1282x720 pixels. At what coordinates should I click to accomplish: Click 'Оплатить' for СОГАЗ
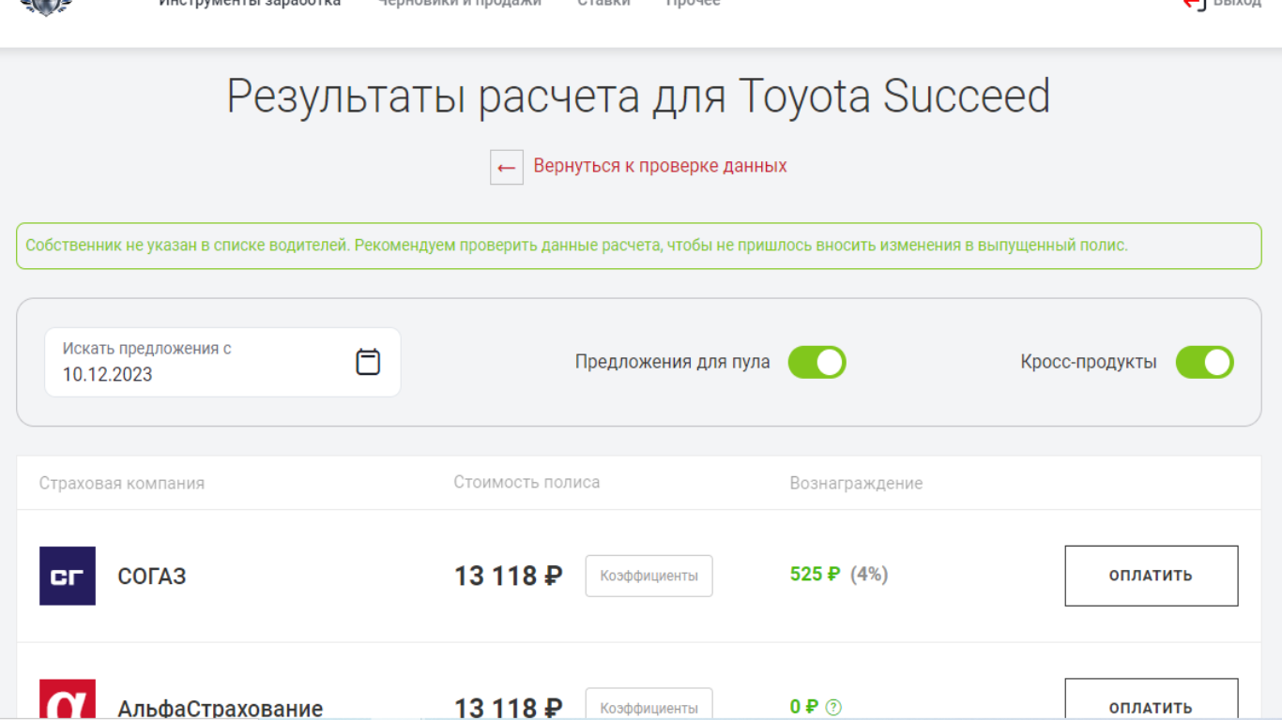tap(1151, 576)
